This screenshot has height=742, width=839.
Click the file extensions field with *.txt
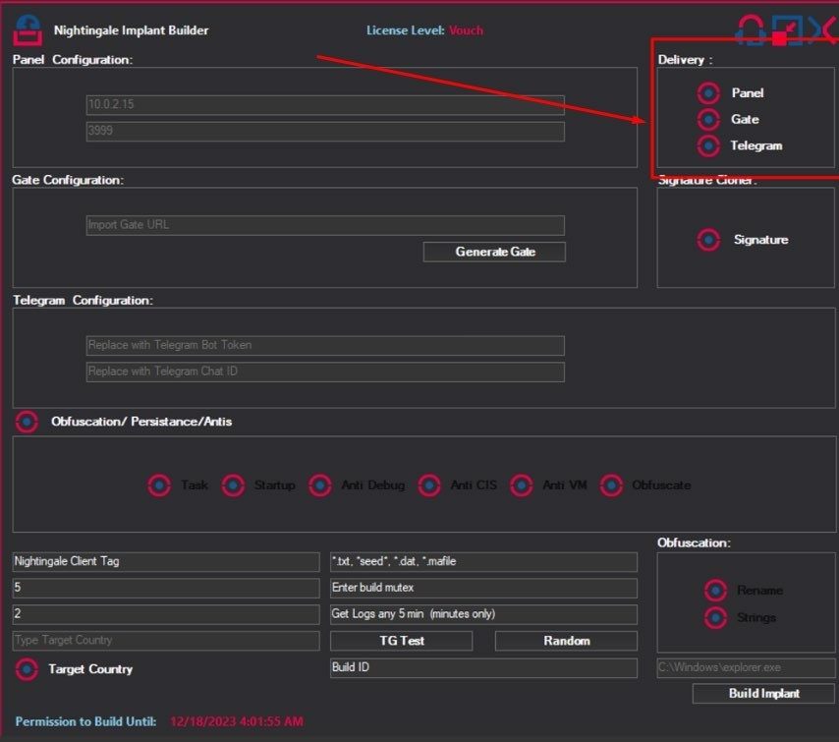[483, 561]
